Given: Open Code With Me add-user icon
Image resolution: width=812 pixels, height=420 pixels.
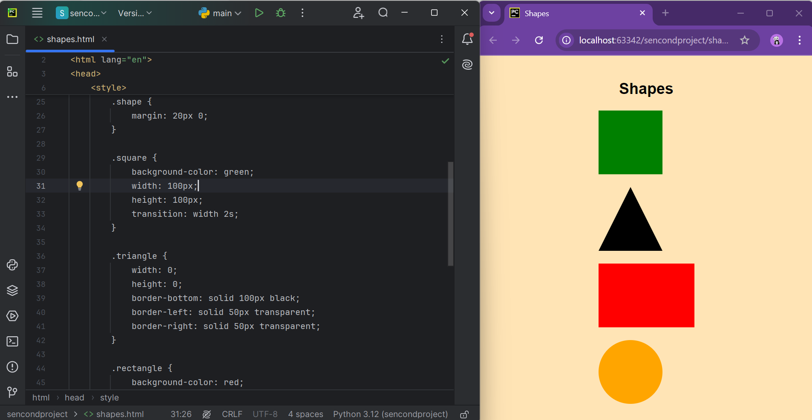Looking at the screenshot, I should click(x=359, y=13).
